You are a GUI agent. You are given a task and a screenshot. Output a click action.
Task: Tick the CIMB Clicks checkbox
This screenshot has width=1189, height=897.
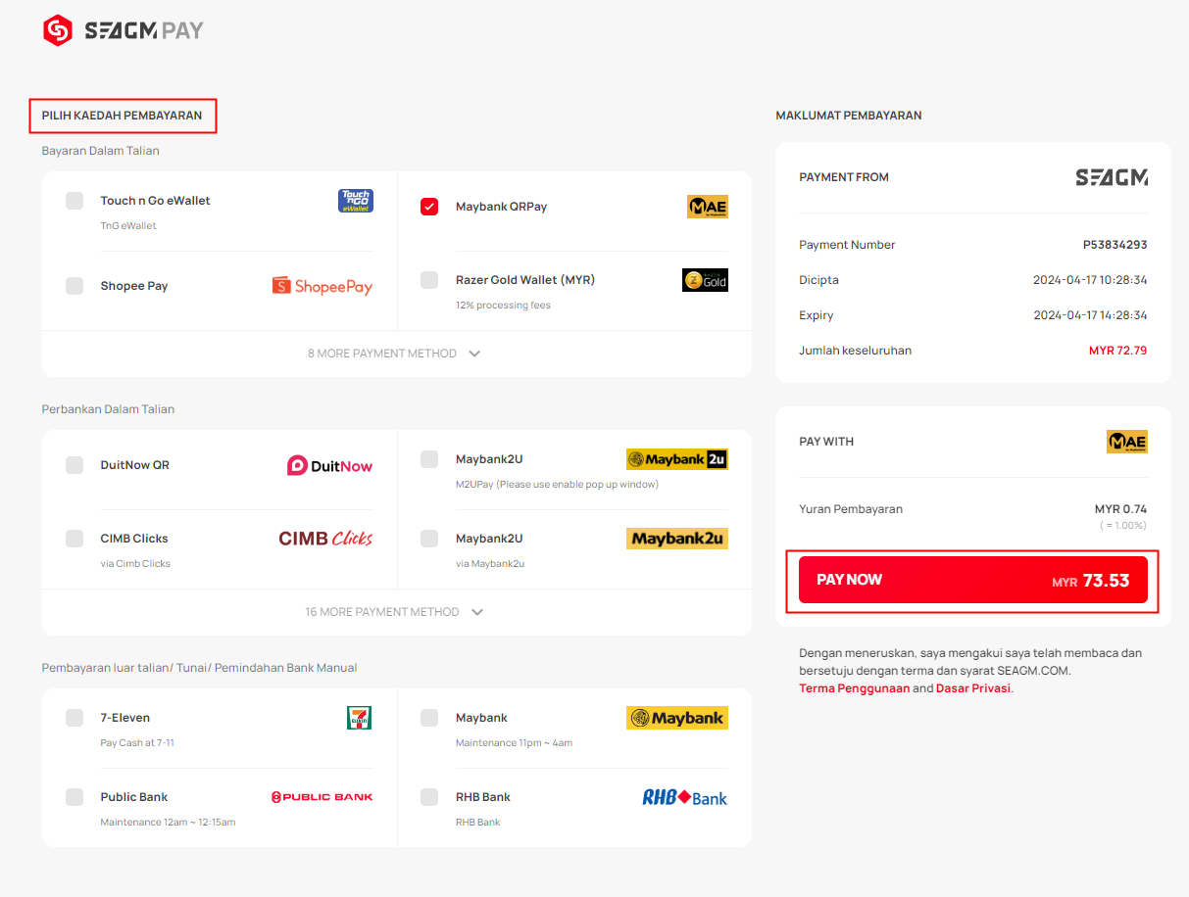[74, 539]
